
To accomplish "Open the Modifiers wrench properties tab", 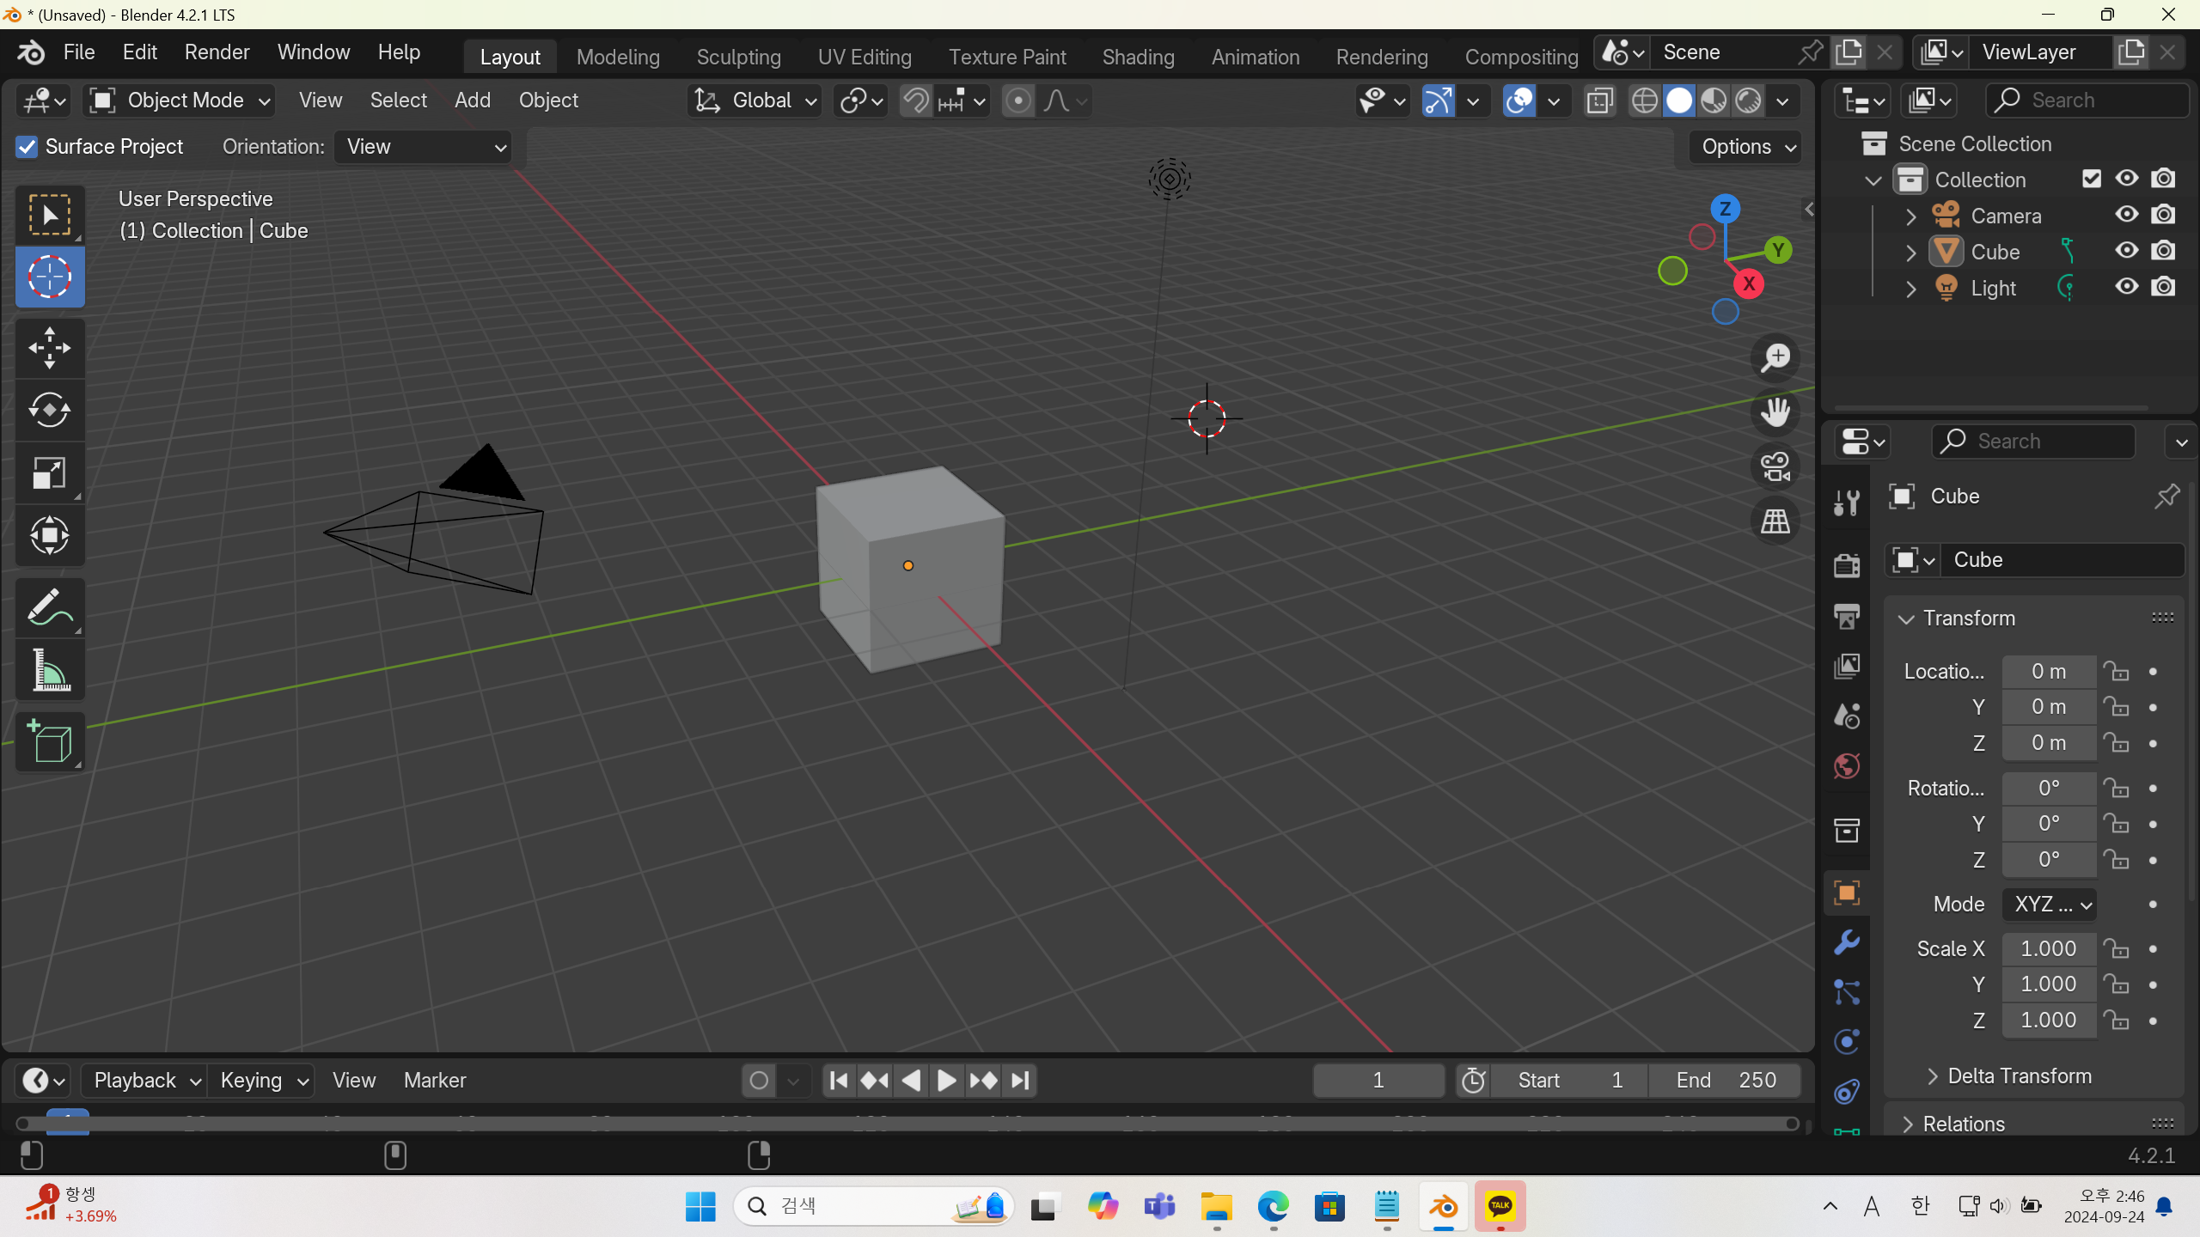I will click(1846, 942).
